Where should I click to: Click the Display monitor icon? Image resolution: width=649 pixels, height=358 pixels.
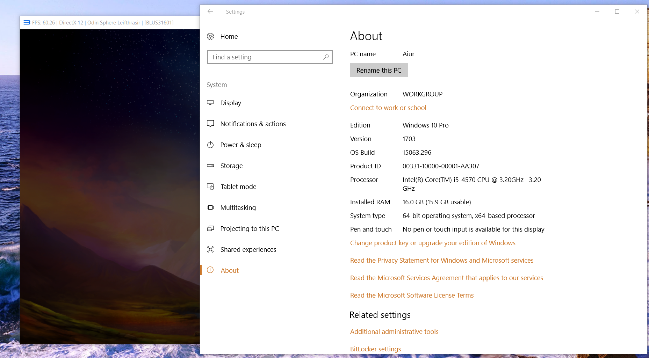(x=210, y=103)
